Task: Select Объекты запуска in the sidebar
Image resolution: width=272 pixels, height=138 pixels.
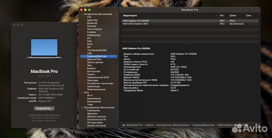Action: [x=96, y=117]
